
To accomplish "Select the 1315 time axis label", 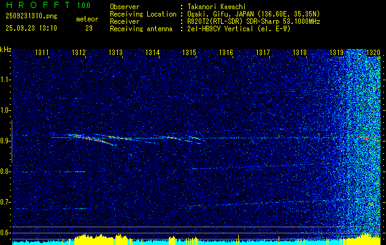I will tap(189, 52).
